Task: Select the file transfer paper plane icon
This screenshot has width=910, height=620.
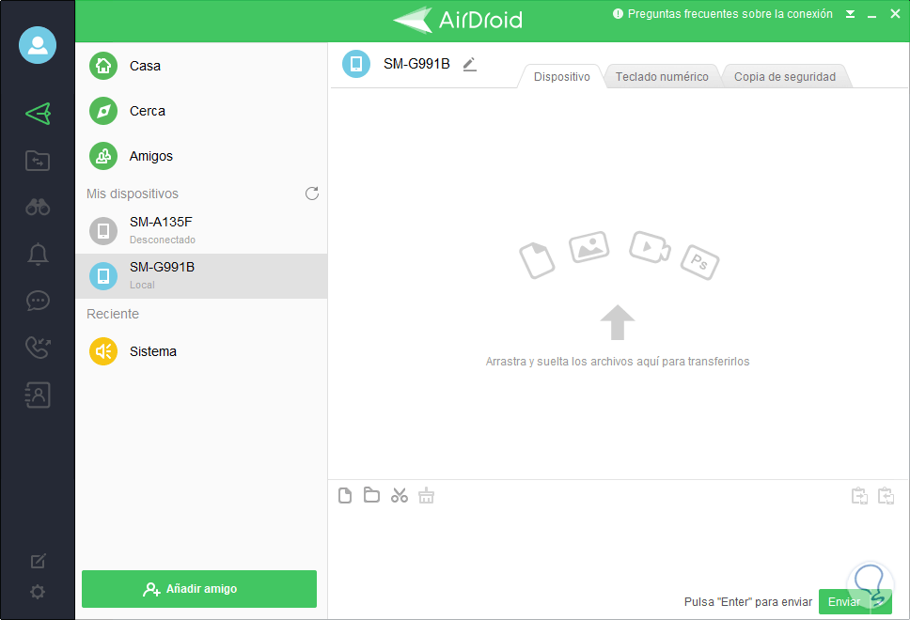Action: (x=39, y=114)
